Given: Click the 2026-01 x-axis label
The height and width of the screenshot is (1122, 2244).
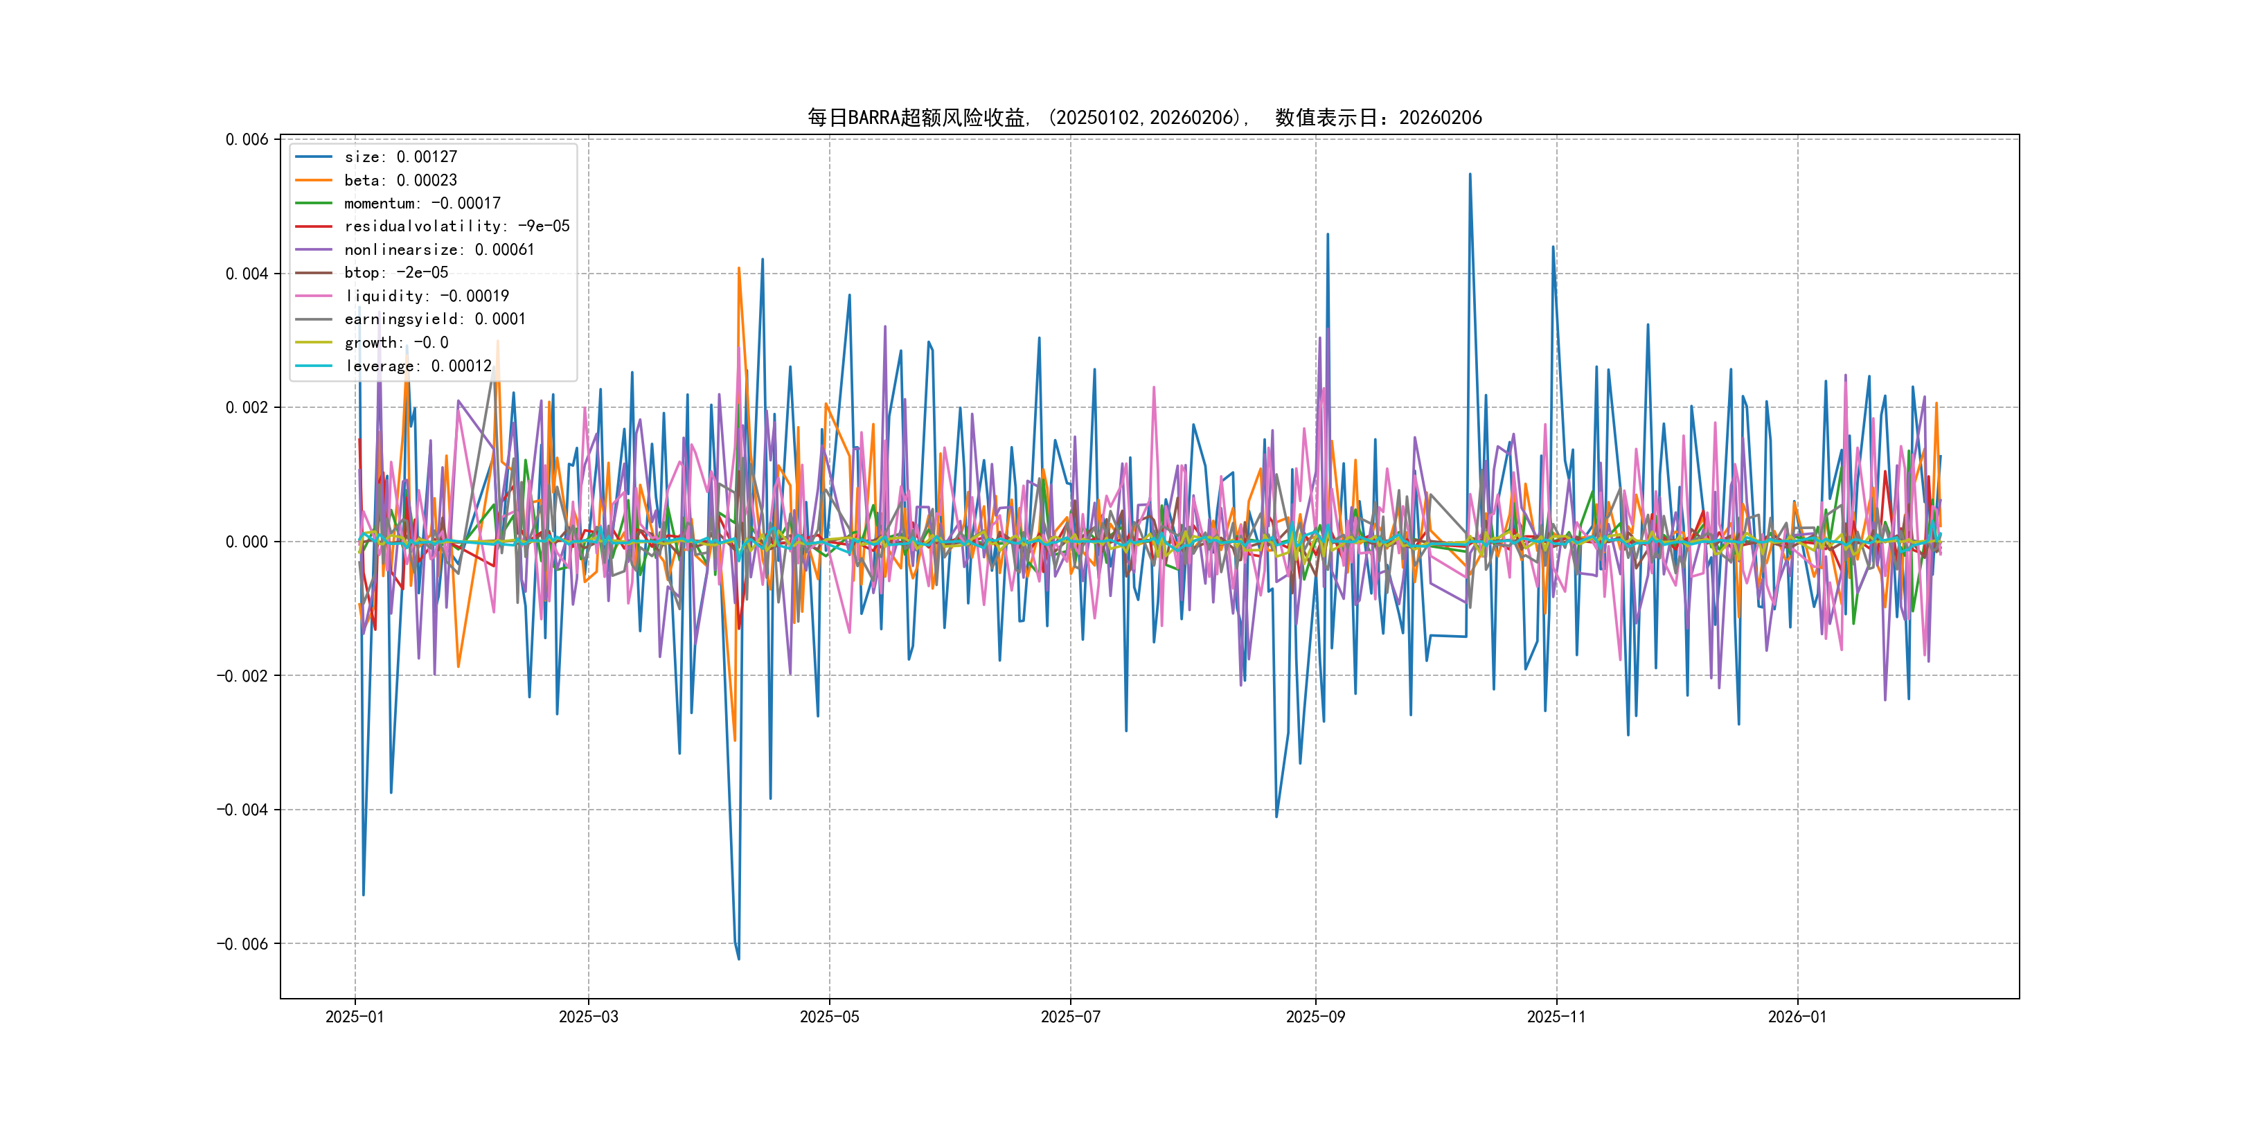Looking at the screenshot, I should [x=1797, y=1017].
